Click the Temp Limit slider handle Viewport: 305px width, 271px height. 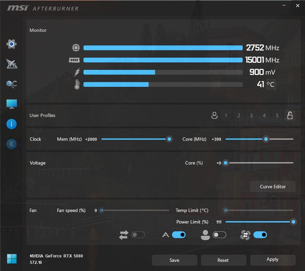click(226, 210)
